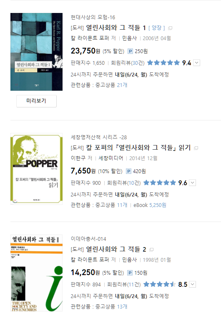Open new-window icon beside 열린사회와 그 적들 1
The image size is (221, 324).
(170, 28)
